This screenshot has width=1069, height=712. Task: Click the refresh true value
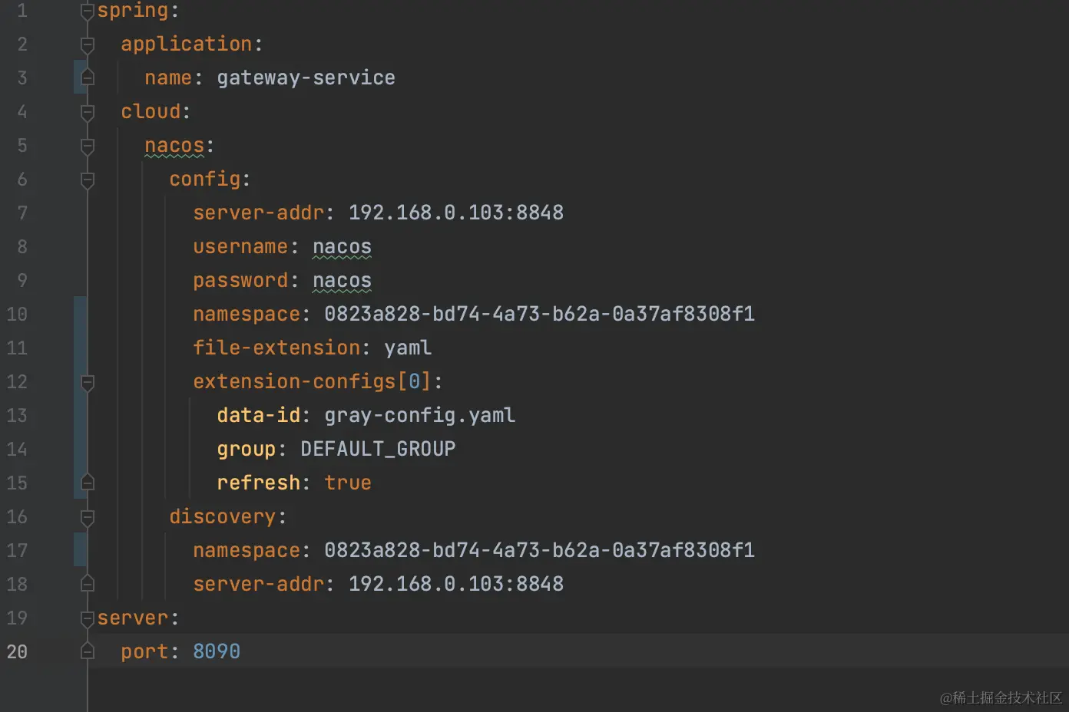pyautogui.click(x=348, y=483)
